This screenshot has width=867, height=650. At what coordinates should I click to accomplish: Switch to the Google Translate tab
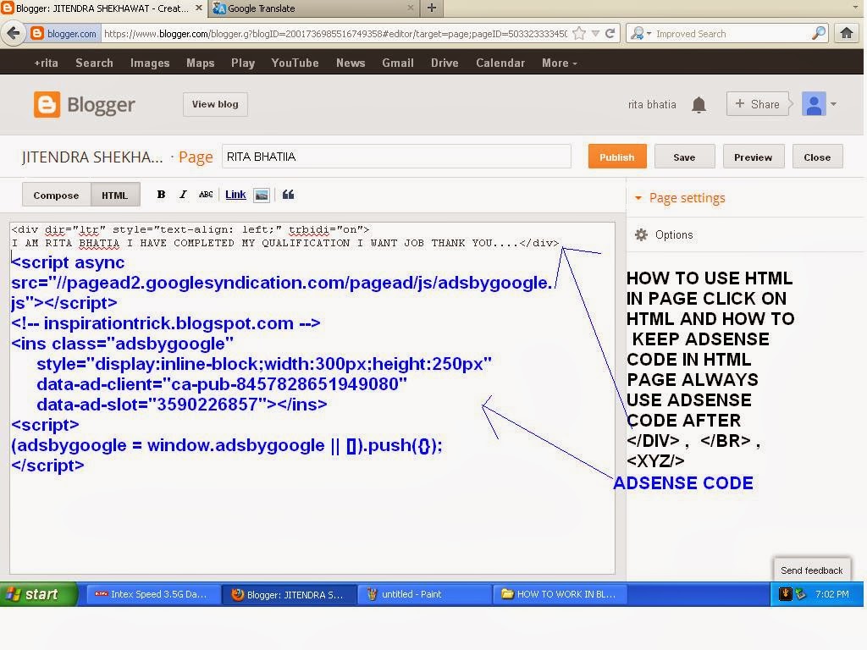tap(314, 8)
